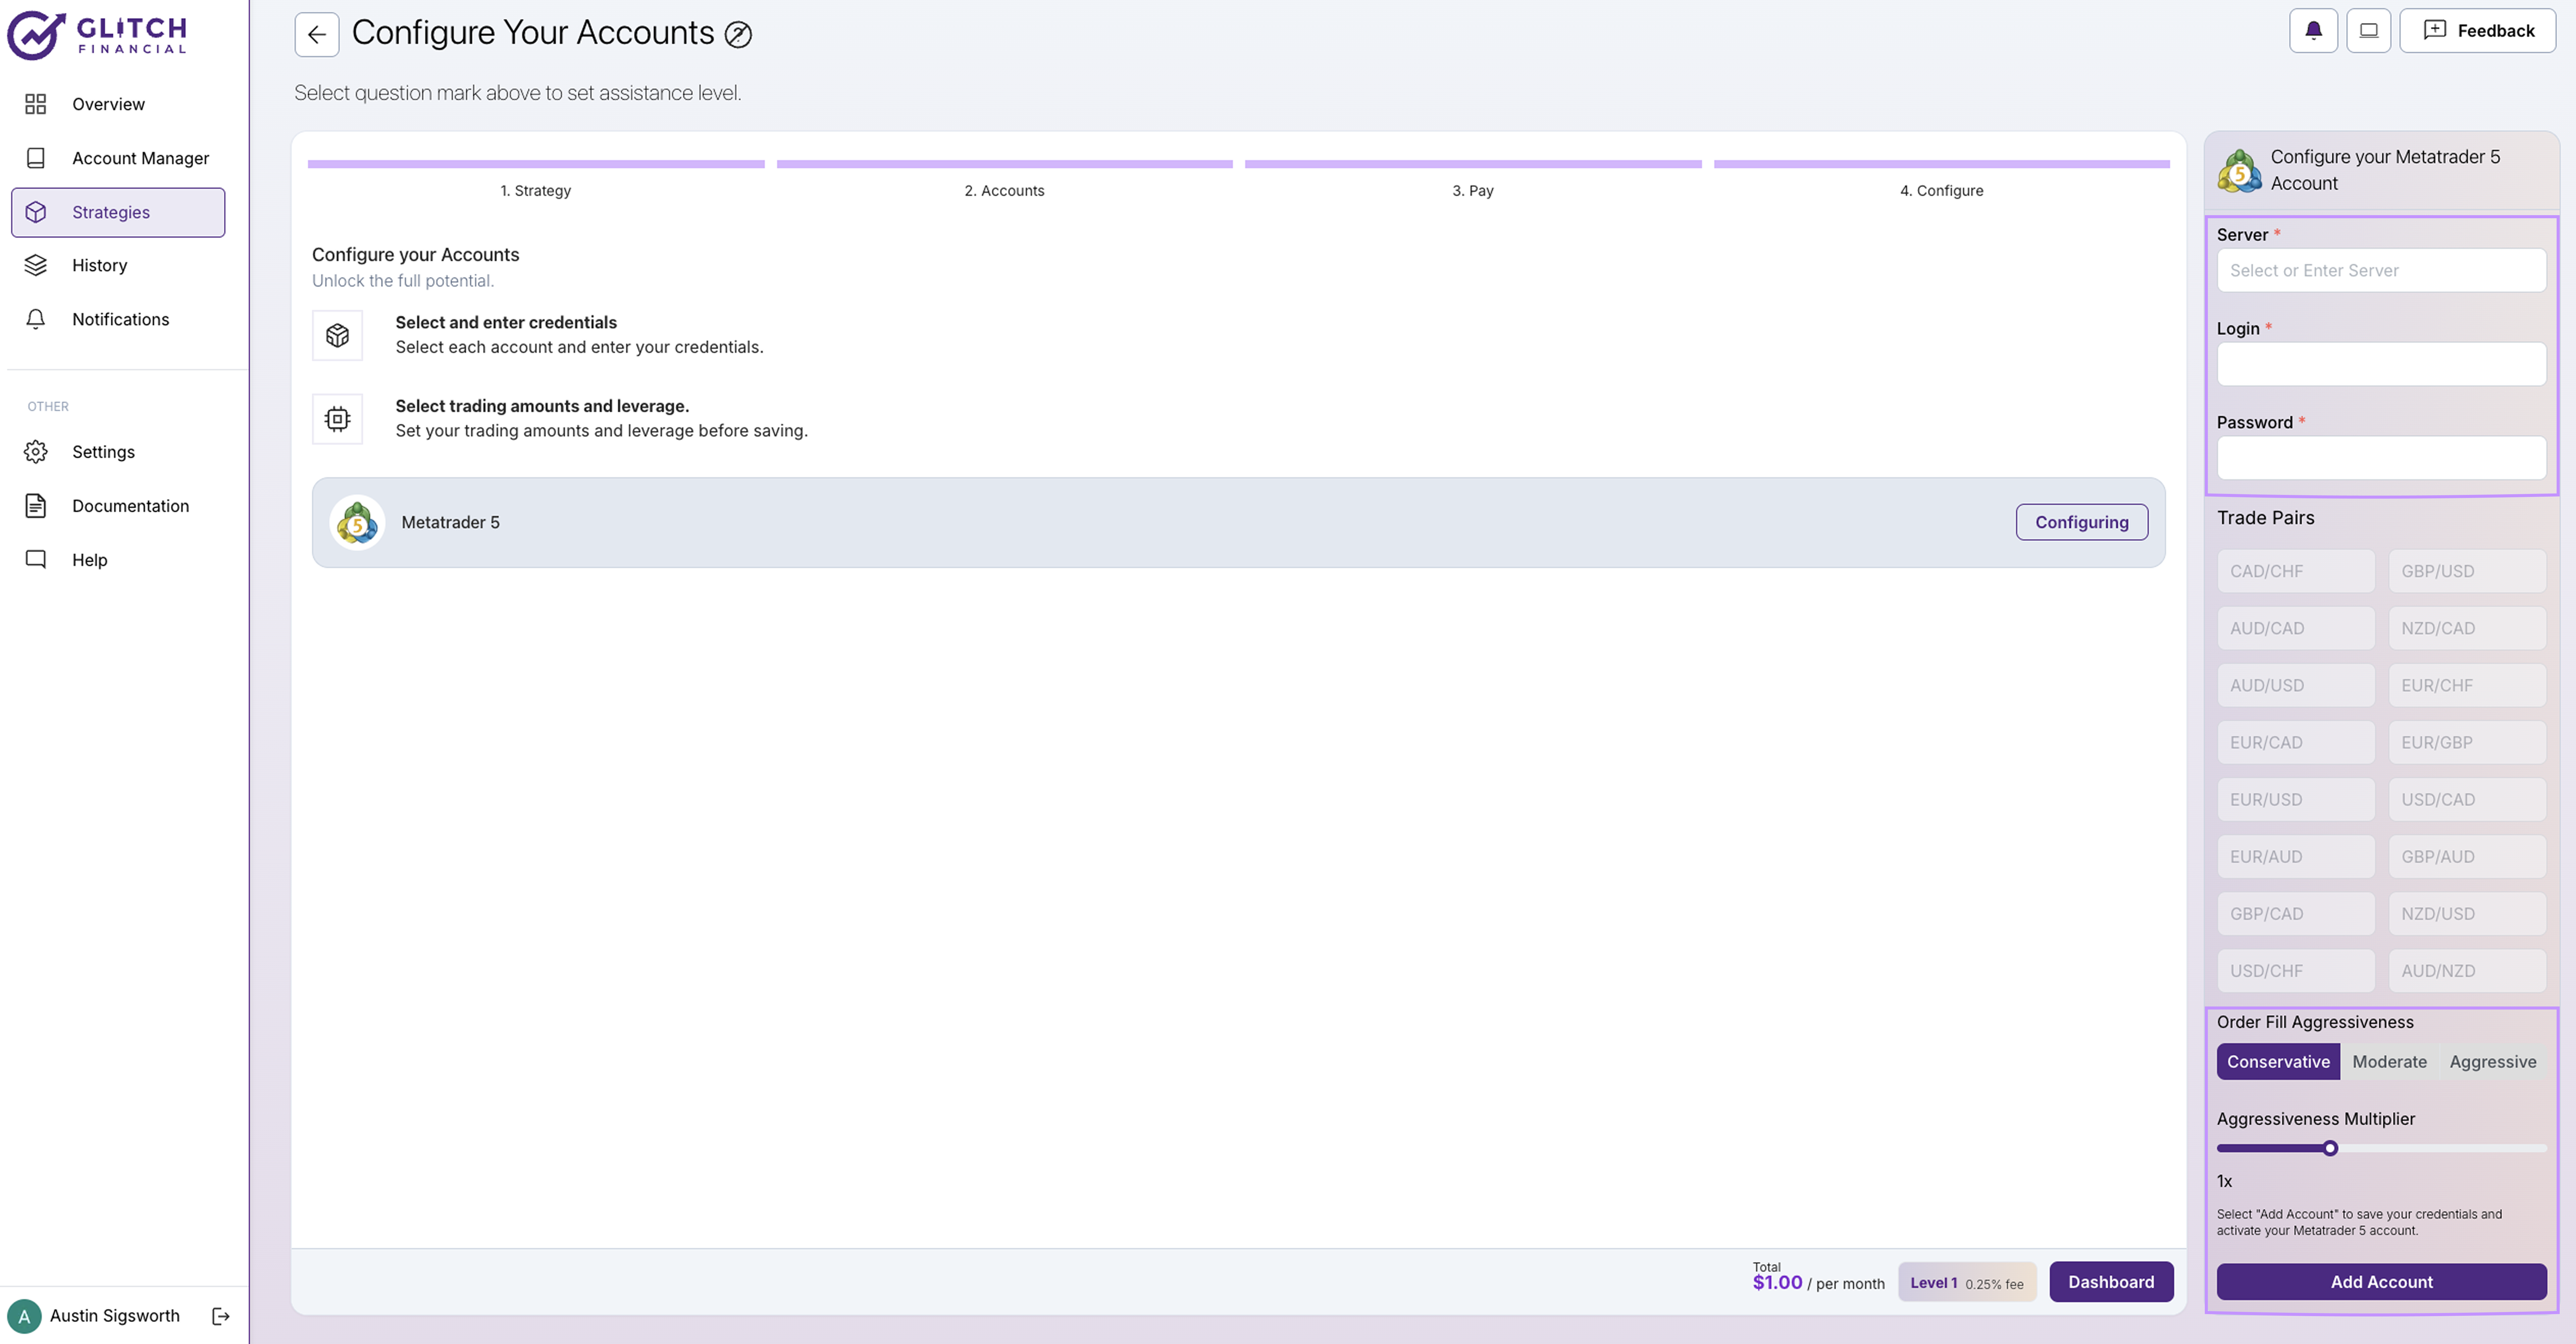The image size is (2576, 1344).
Task: Open Settings from sidebar
Action: [118, 452]
